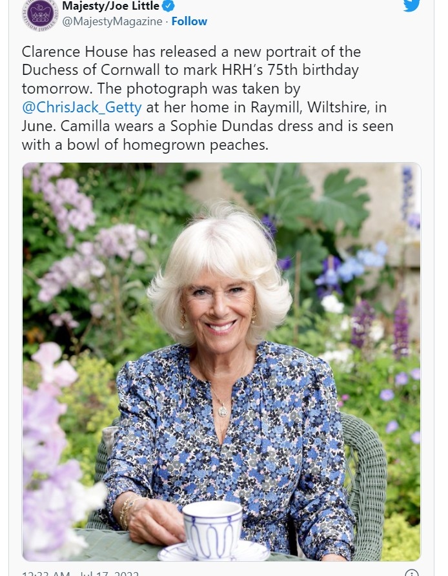Click the Majesty/Joe Little display name
This screenshot has width=448, height=576.
(x=110, y=6)
